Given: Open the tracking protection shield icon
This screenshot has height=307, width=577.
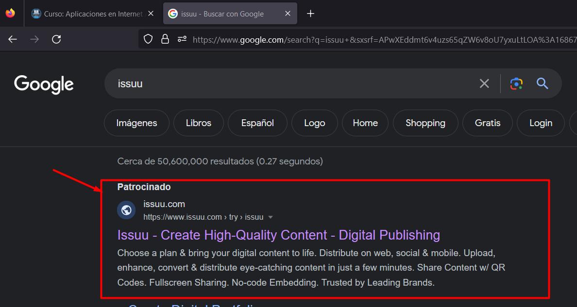Looking at the screenshot, I should (x=148, y=39).
